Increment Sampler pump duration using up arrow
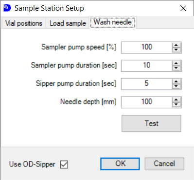194x180 pixels. tap(176, 64)
